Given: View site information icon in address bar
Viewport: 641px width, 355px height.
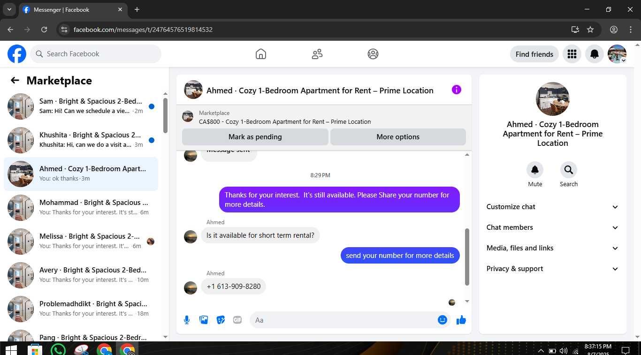Looking at the screenshot, I should coord(65,30).
